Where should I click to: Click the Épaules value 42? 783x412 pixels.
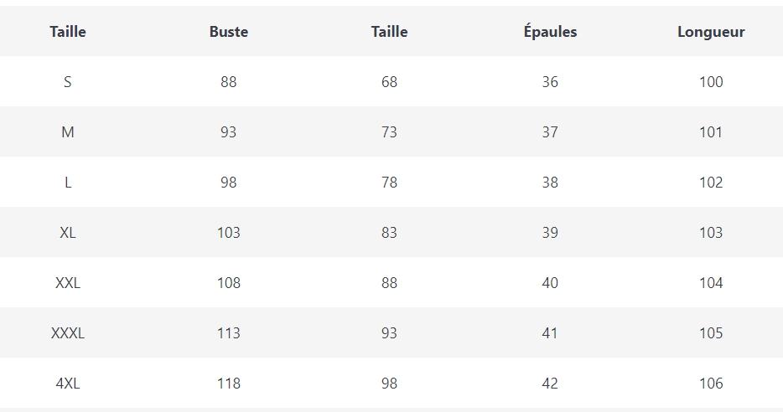click(550, 384)
